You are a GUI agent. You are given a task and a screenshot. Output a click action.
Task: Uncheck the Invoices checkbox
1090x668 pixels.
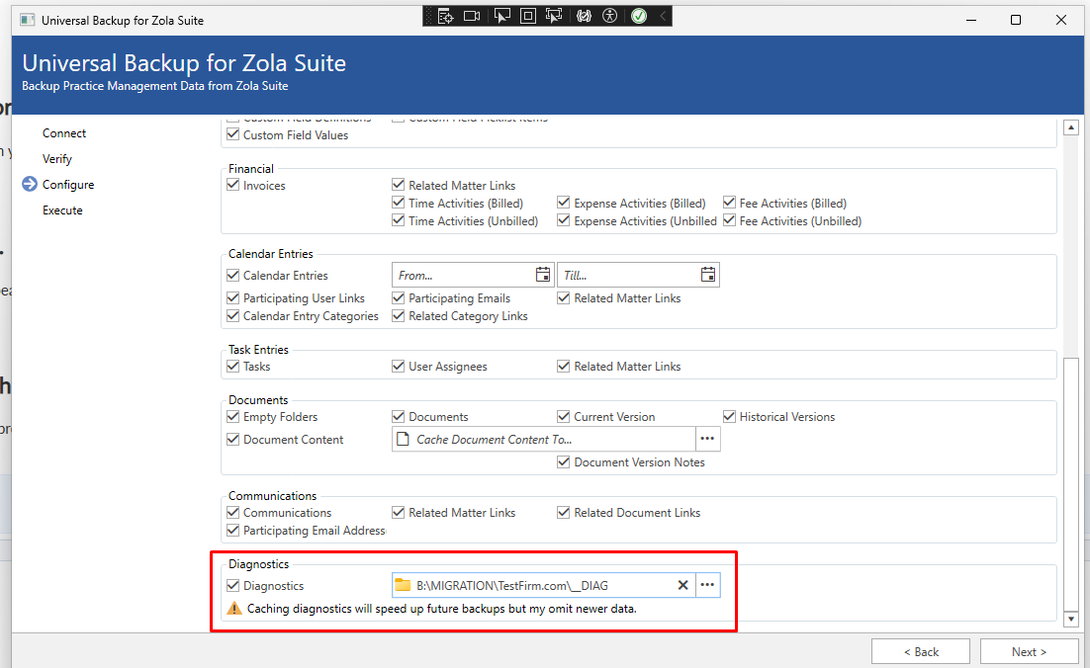(x=233, y=186)
